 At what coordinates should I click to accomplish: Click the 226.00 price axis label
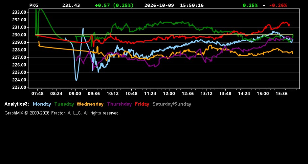click(19, 65)
